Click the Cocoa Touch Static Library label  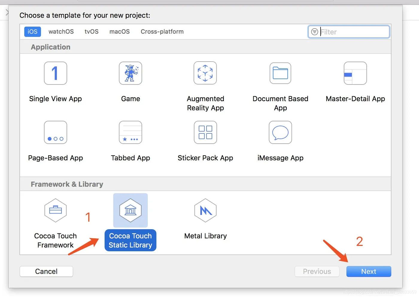[130, 240]
